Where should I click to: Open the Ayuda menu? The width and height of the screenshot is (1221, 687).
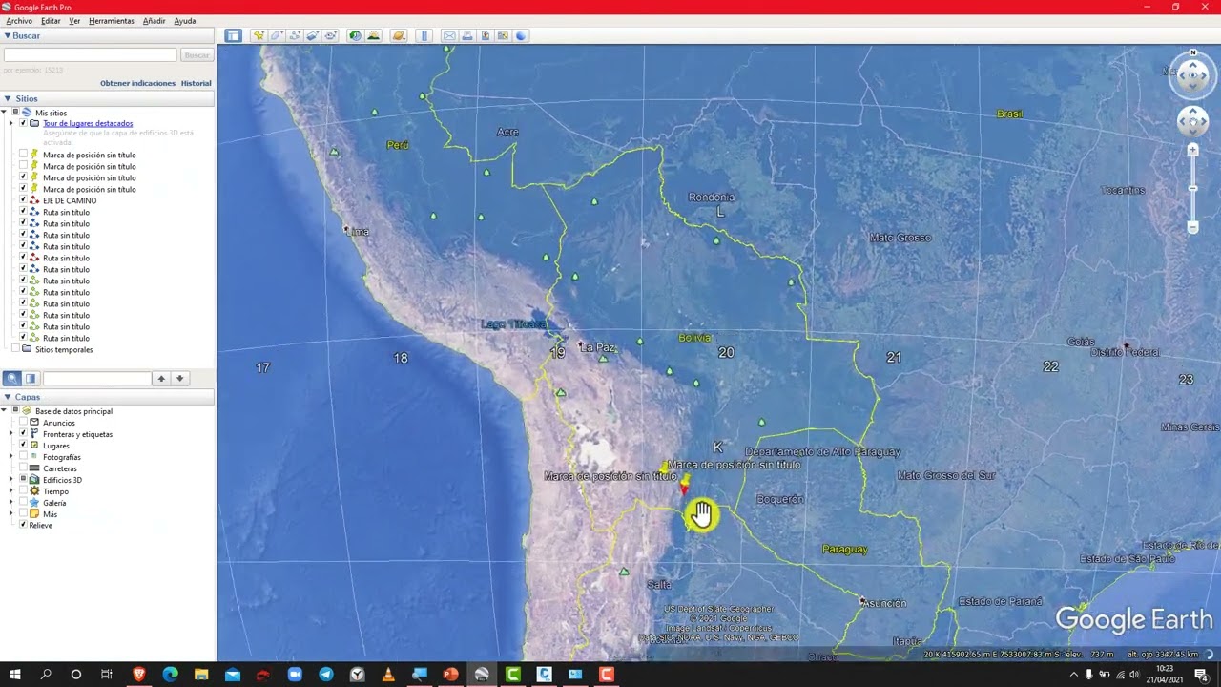pos(185,21)
